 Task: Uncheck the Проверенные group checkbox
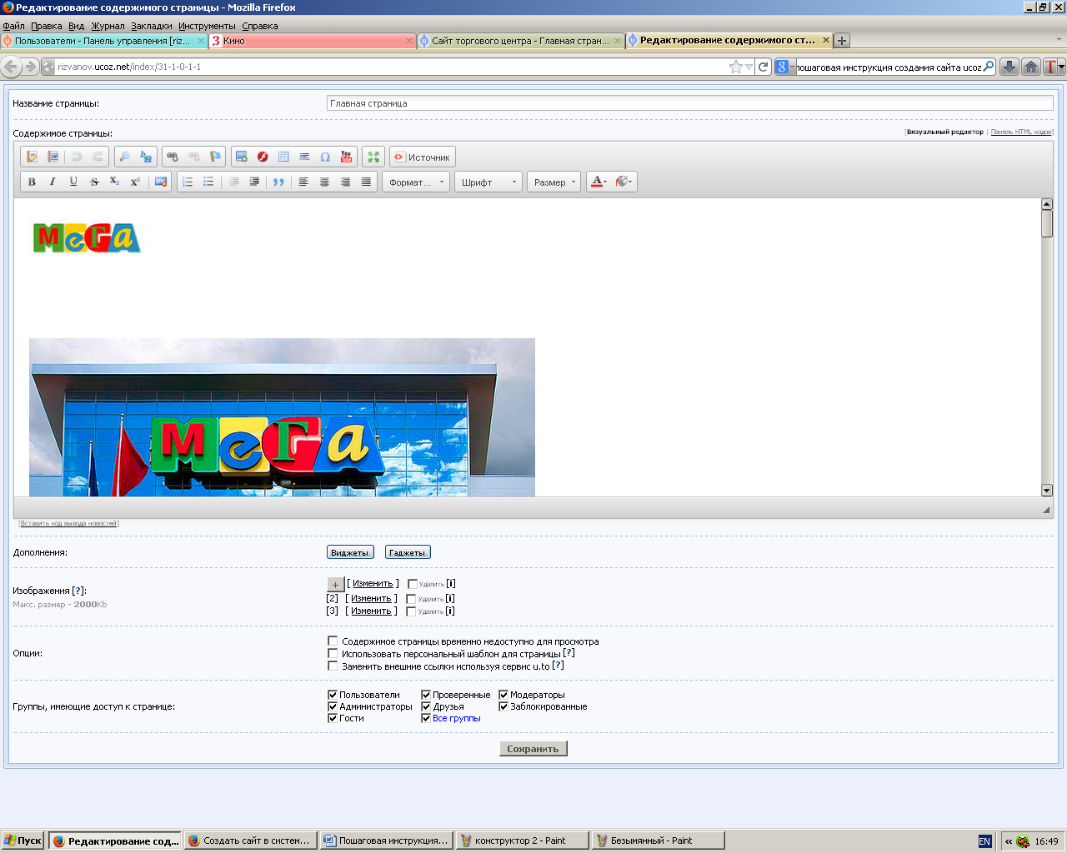click(426, 695)
